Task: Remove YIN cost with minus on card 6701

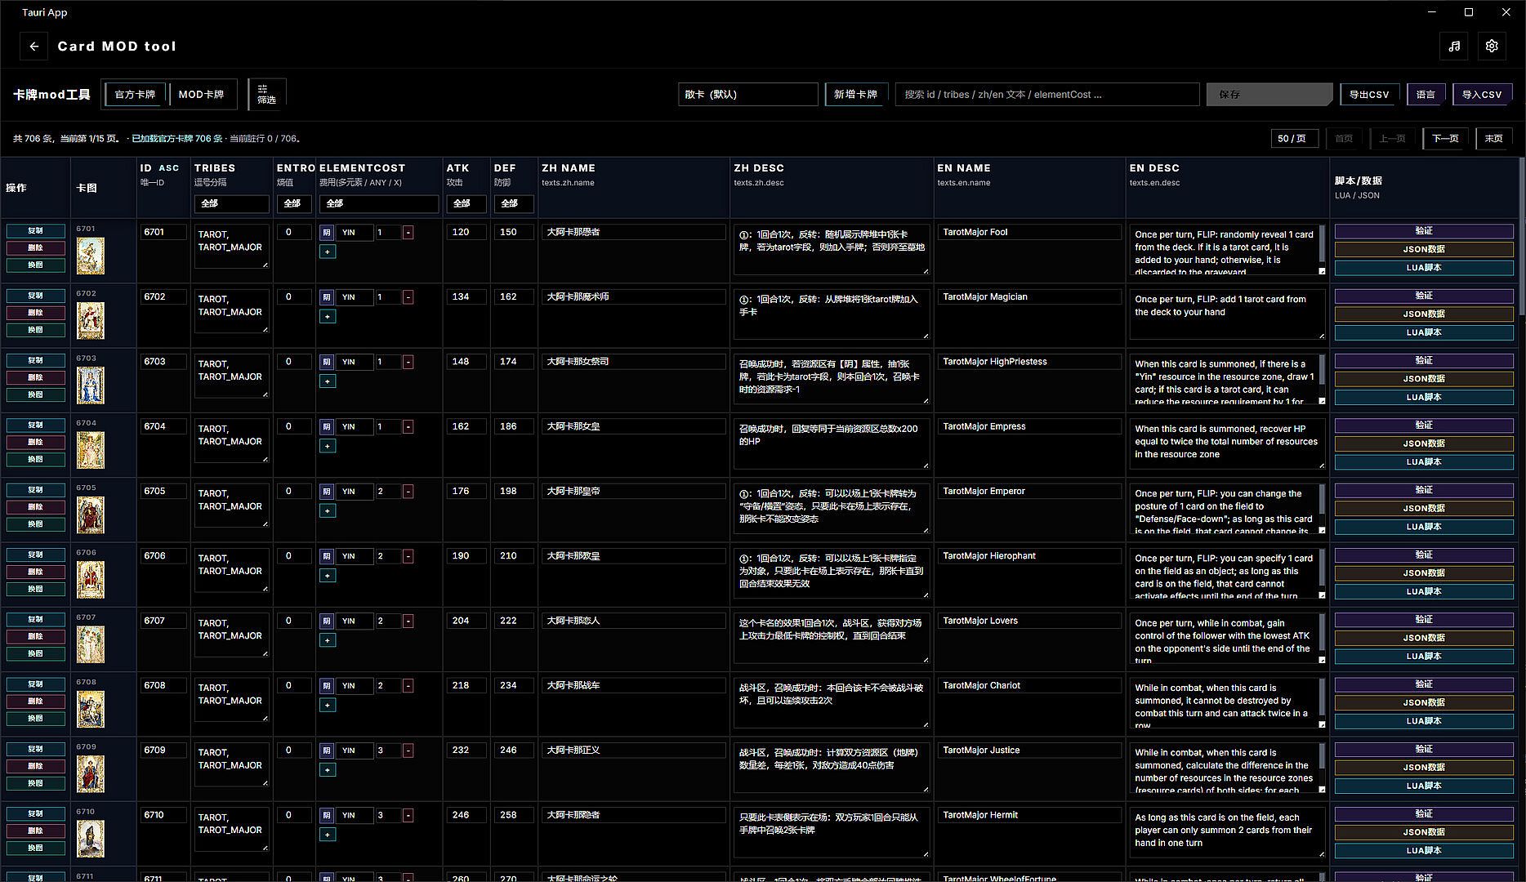Action: click(x=408, y=233)
